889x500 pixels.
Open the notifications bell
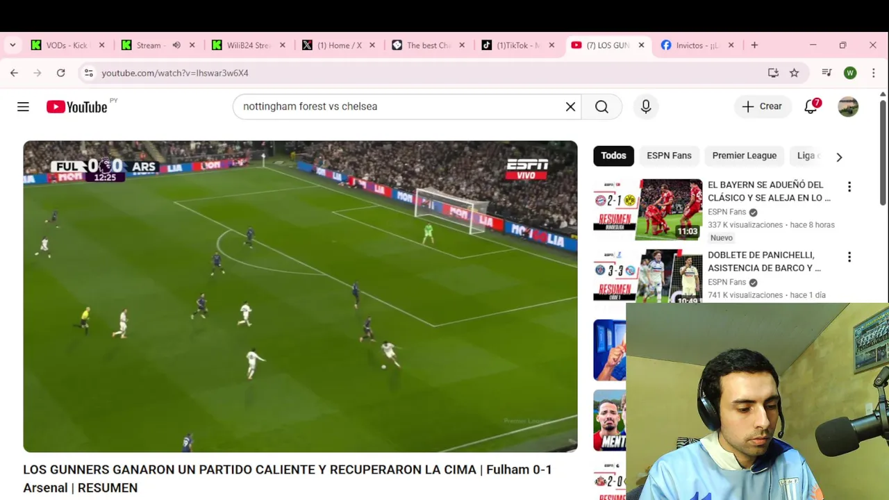(x=811, y=106)
